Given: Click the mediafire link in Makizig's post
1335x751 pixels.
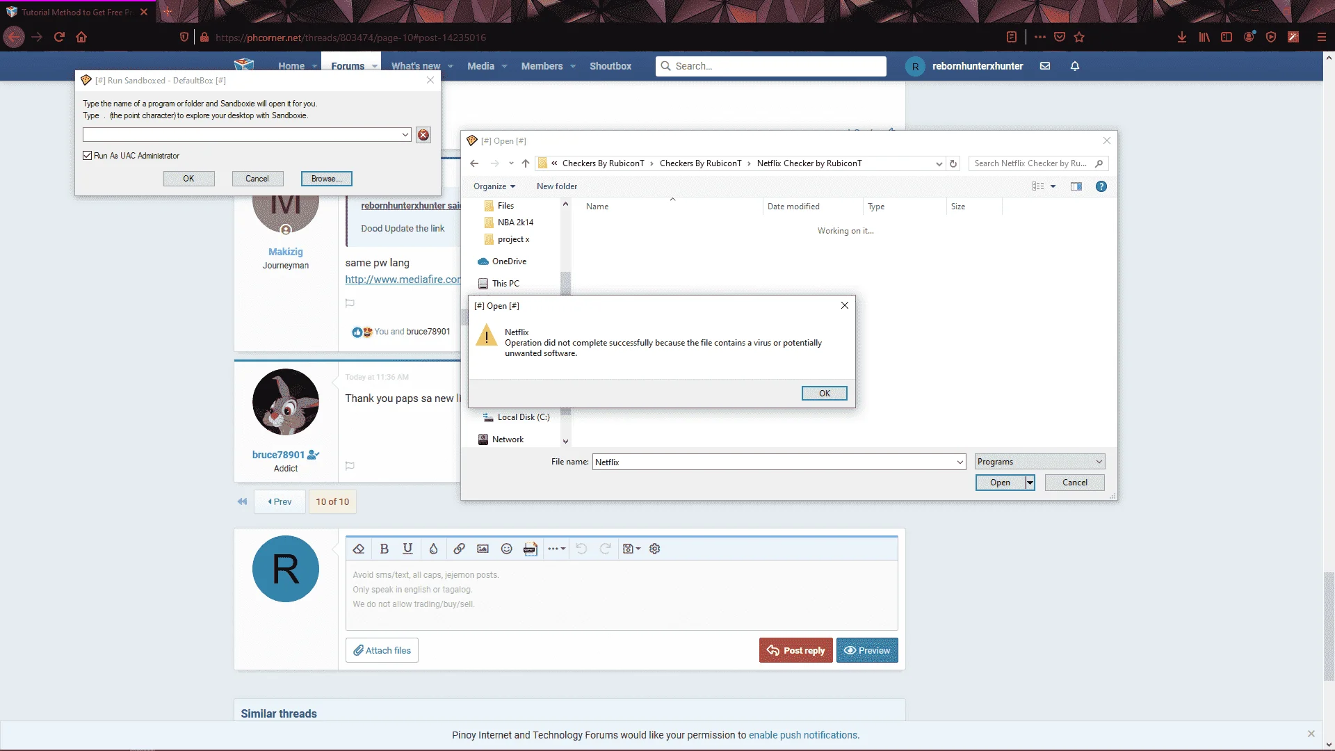Looking at the screenshot, I should coord(403,280).
